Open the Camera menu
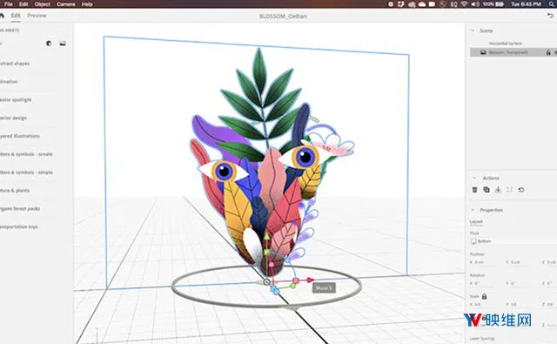557x344 pixels. click(x=66, y=3)
